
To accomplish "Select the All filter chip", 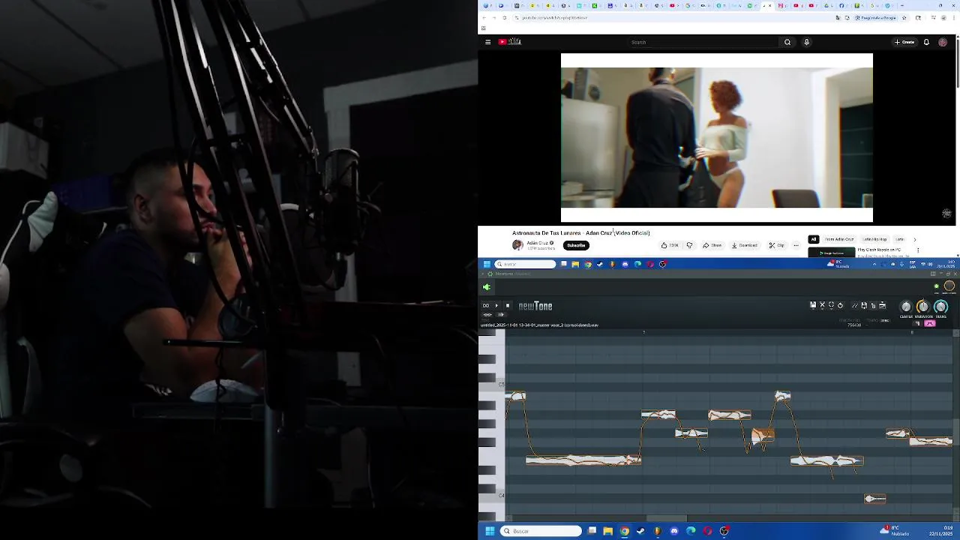I will pyautogui.click(x=814, y=239).
